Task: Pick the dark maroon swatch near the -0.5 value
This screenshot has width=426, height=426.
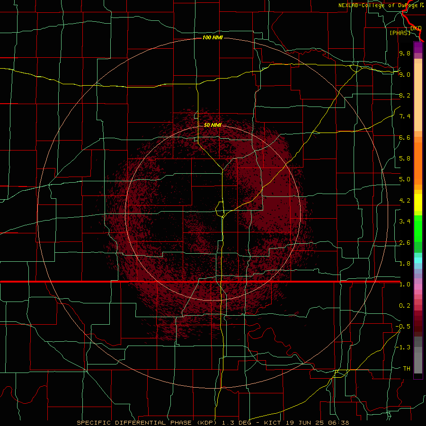Action: 418,329
